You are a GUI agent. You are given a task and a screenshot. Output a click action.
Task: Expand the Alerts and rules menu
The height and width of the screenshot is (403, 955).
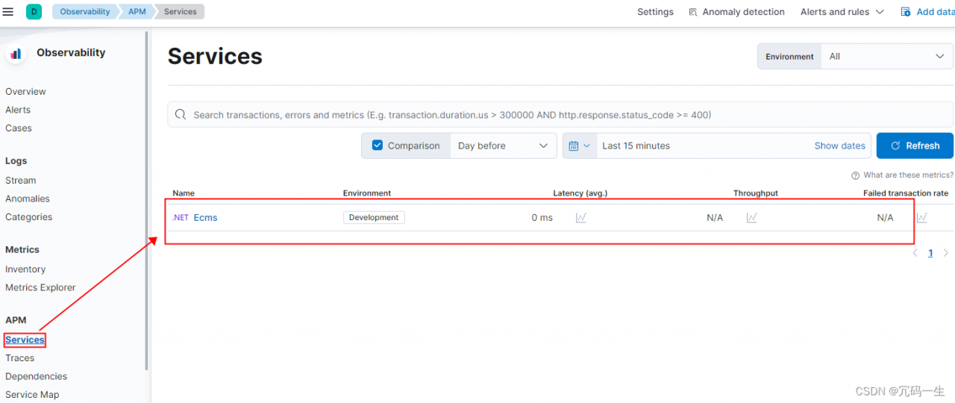[842, 12]
